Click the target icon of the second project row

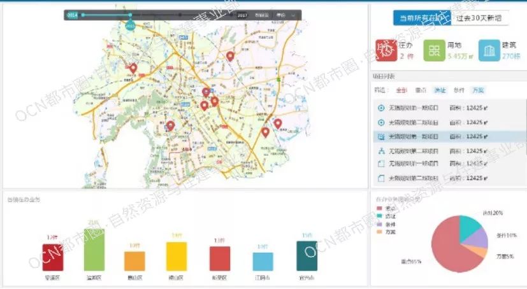tap(381, 122)
